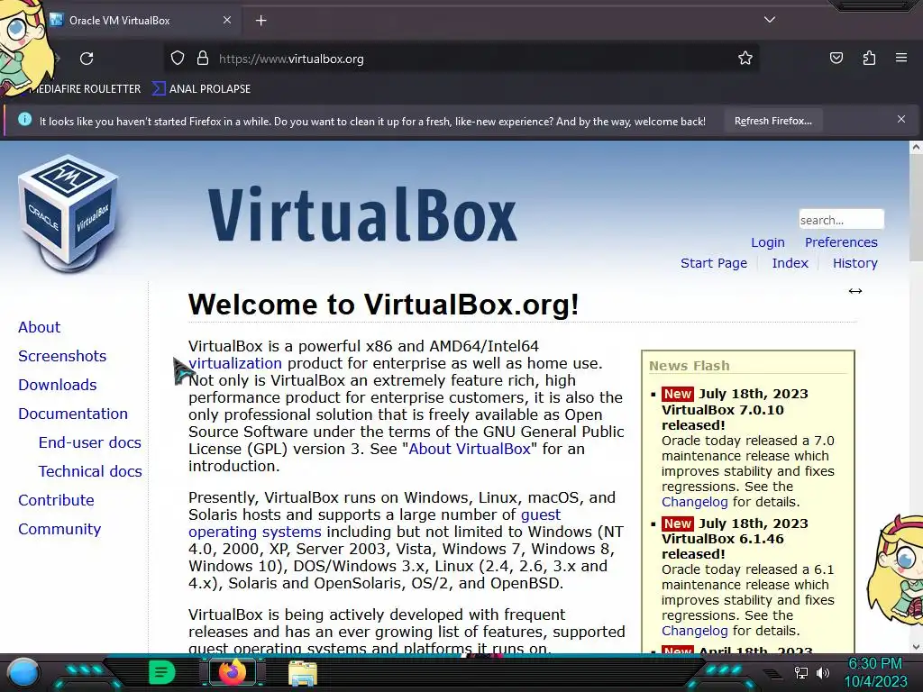Reload the page with the refresh icon
This screenshot has height=692, width=923.
(87, 59)
